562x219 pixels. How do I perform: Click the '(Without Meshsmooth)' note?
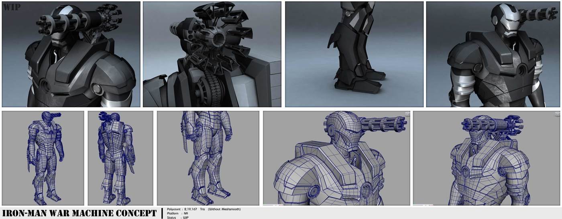(224, 209)
